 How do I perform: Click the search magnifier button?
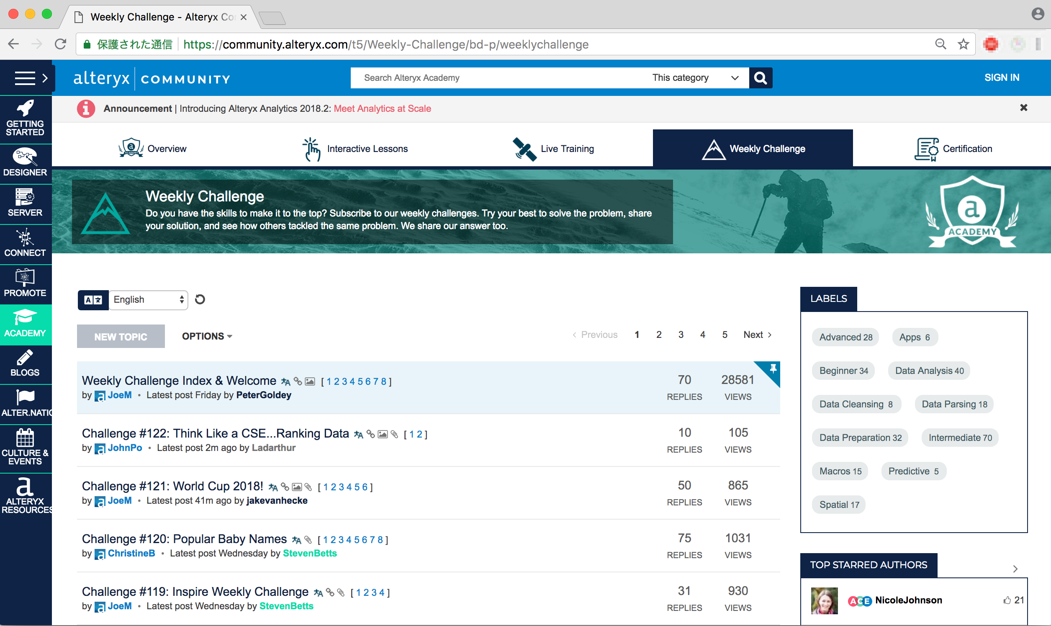[x=760, y=78]
